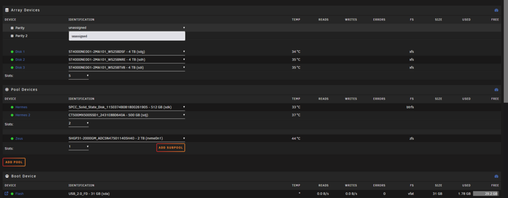This screenshot has width=508, height=198.
Task: Open the Parity device selection dropdown
Action: pos(126,28)
